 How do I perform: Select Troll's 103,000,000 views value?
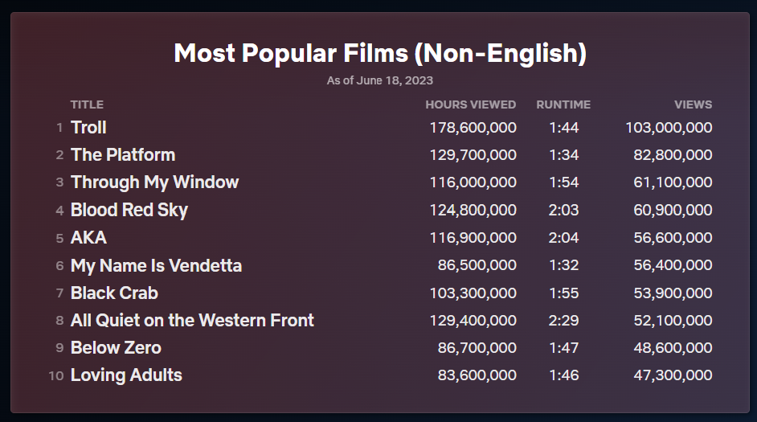pos(669,128)
